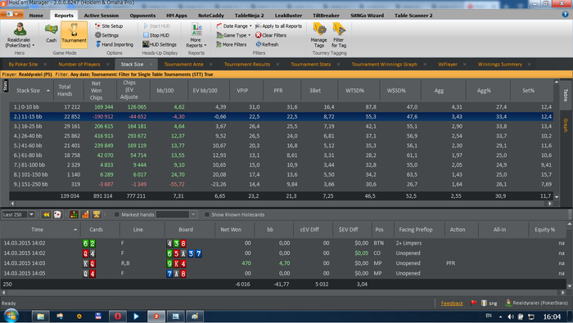573x323 pixels.
Task: Select the 14.03.2015 14:03 hand row
Action: point(283,263)
